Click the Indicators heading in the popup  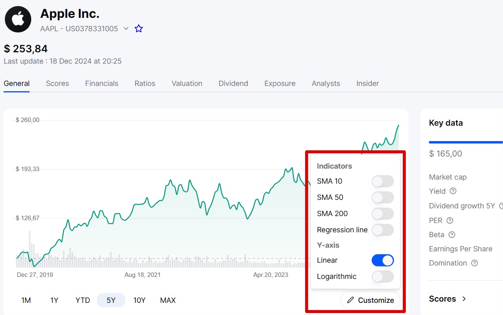[x=334, y=166]
